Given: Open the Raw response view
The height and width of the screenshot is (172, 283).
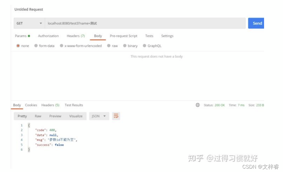Looking at the screenshot, I should click(38, 116).
